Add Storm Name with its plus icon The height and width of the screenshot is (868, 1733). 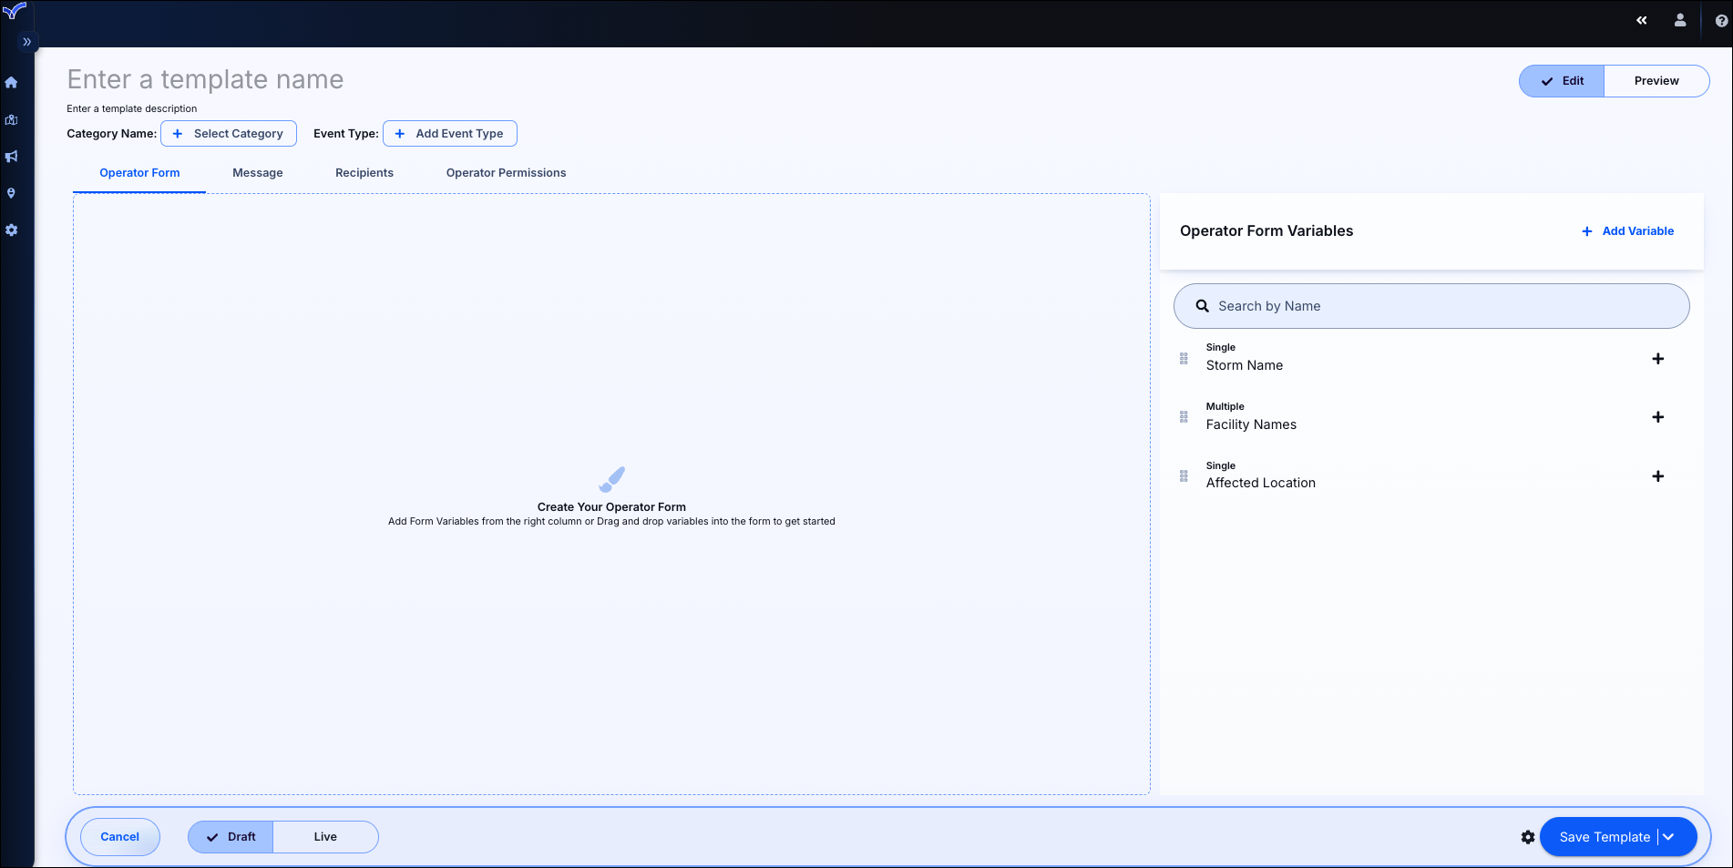[x=1658, y=359]
